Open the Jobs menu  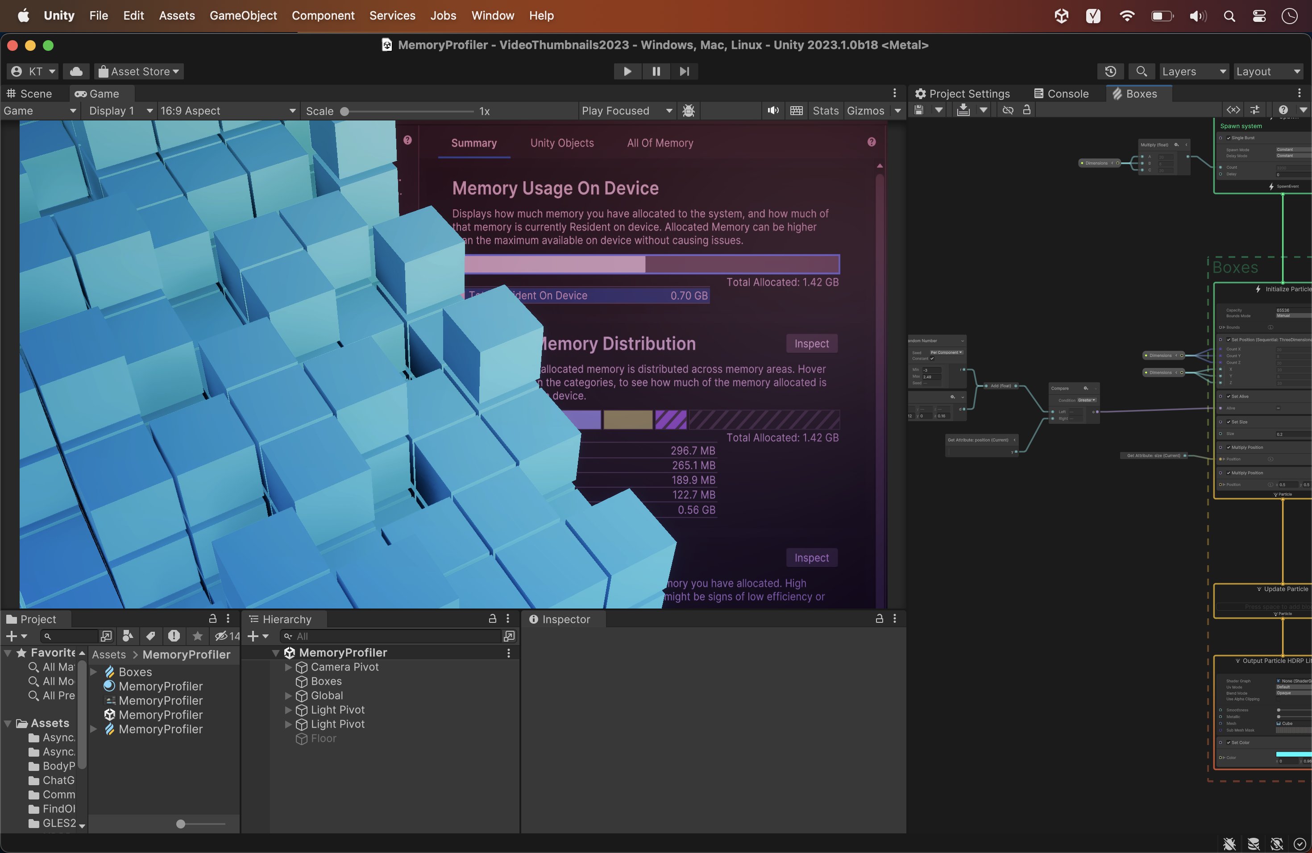443,16
